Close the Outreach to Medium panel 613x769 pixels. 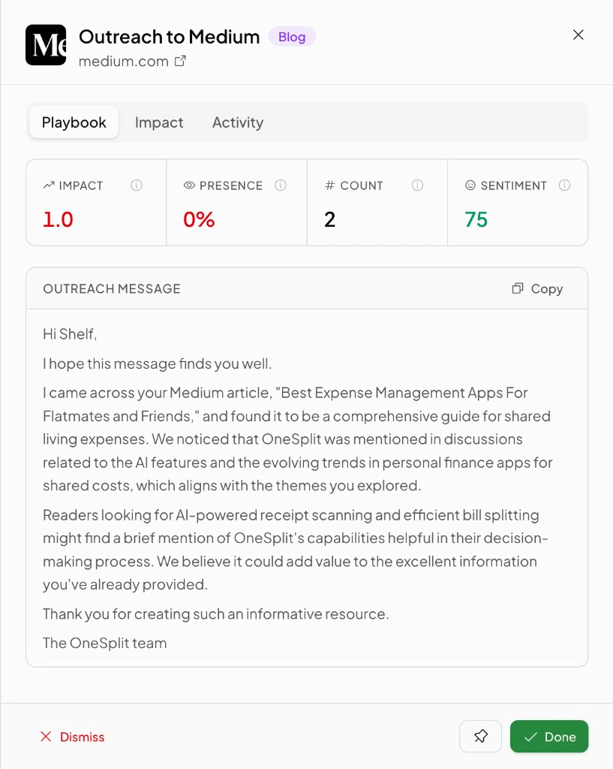pyautogui.click(x=578, y=35)
